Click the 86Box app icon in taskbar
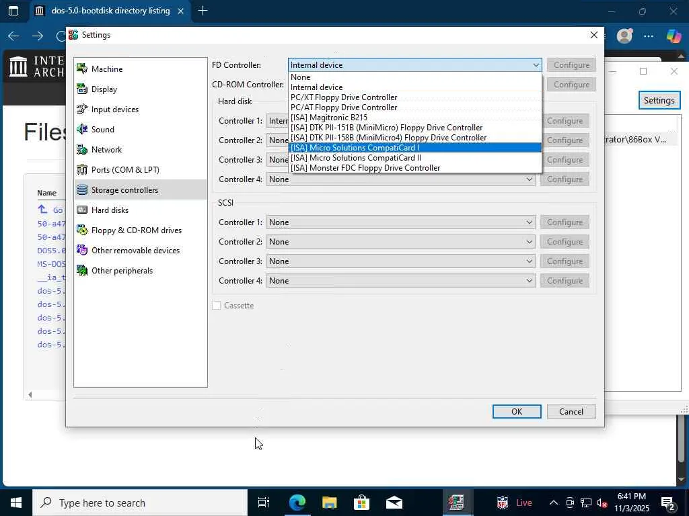Image resolution: width=689 pixels, height=516 pixels. pos(457,503)
